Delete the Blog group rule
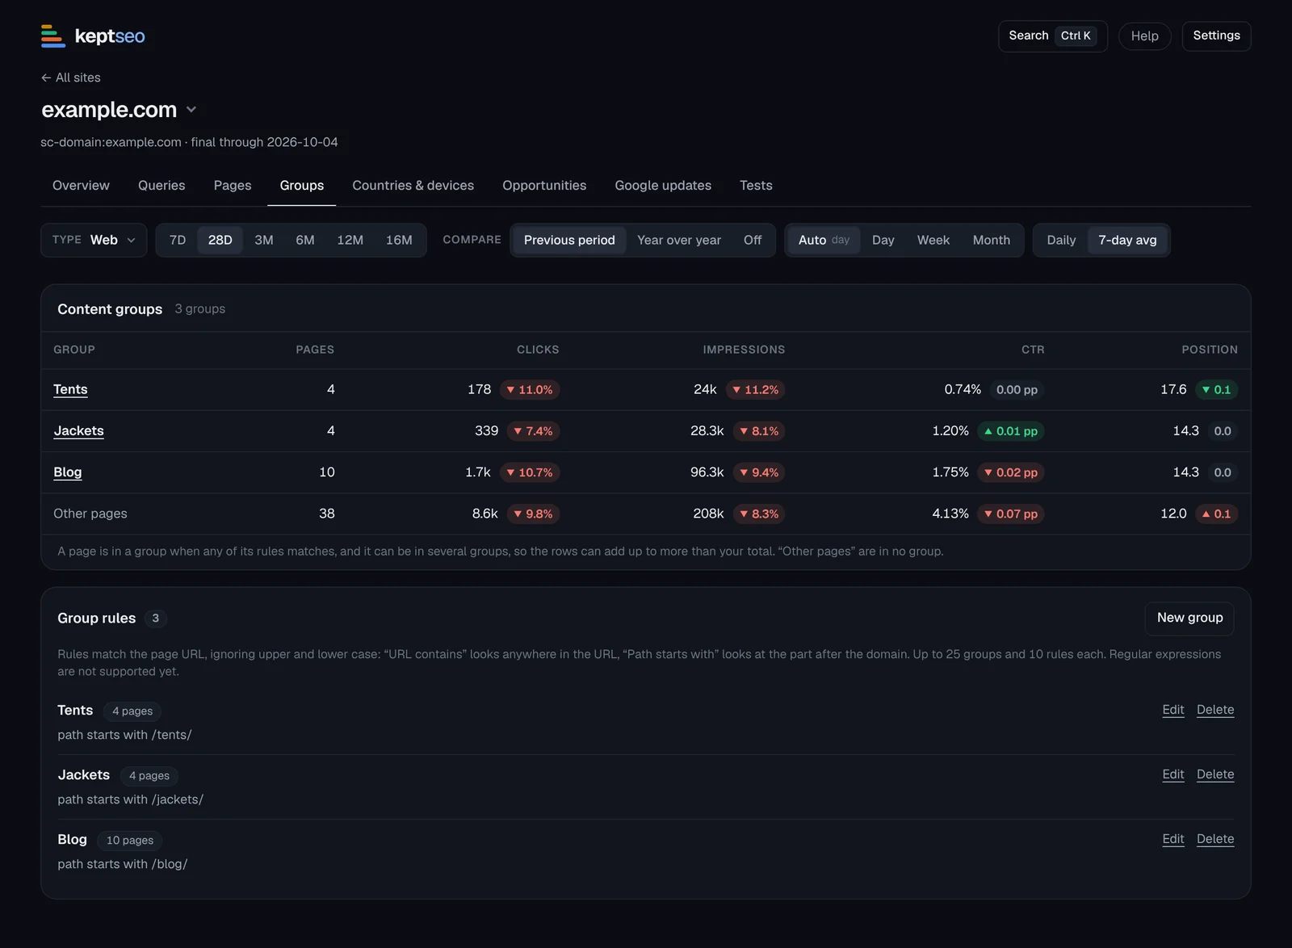1292x948 pixels. coord(1215,839)
